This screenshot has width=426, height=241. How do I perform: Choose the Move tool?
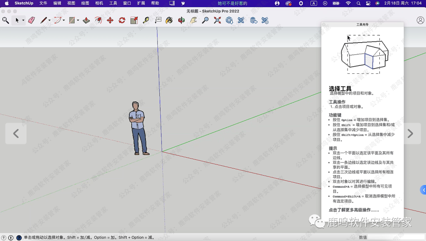110,20
